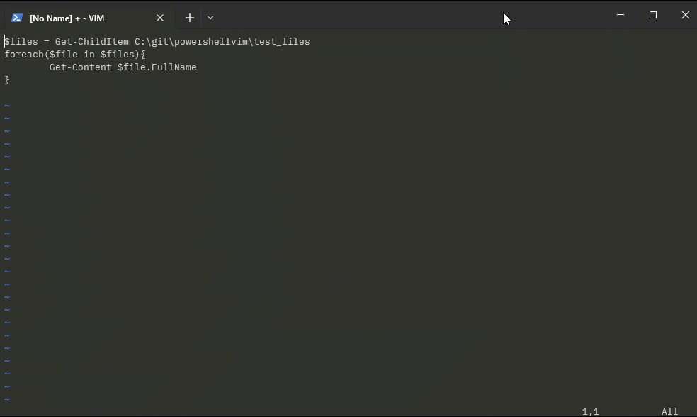Place cursor on the foreach keyword
The width and height of the screenshot is (697, 417).
click(23, 54)
